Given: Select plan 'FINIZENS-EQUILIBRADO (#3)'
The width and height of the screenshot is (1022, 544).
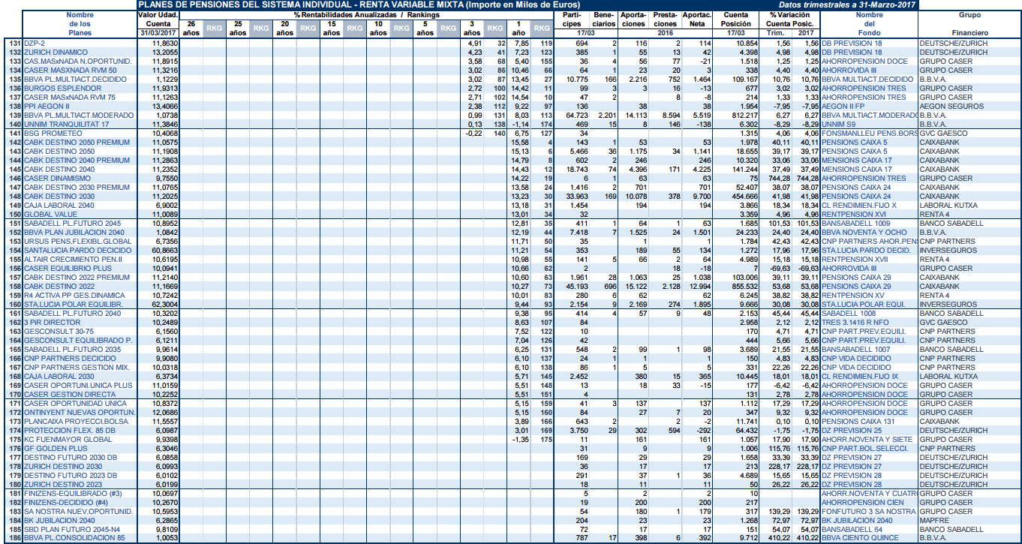Looking at the screenshot, I should (72, 494).
